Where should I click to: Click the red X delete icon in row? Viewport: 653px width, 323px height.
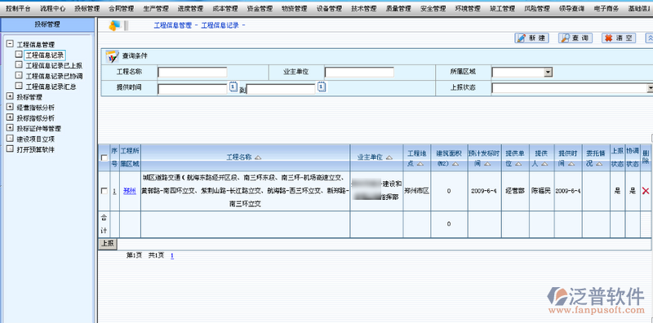pyautogui.click(x=646, y=191)
